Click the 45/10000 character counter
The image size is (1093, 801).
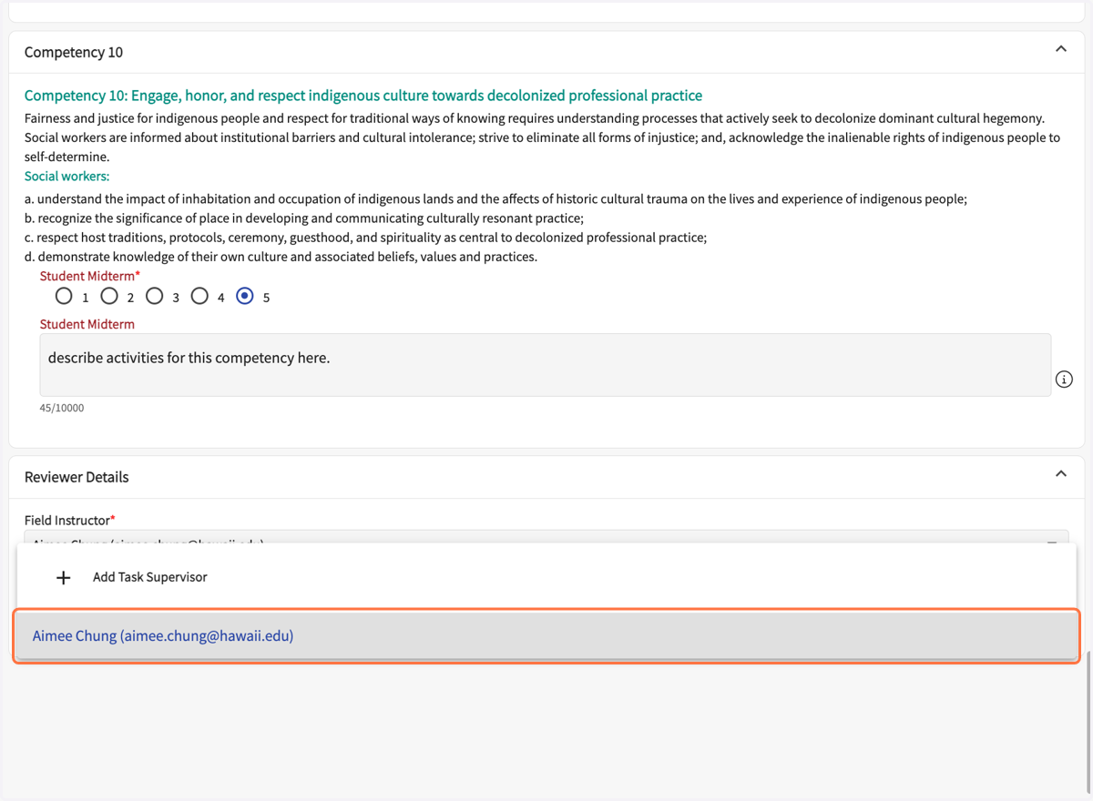coord(62,408)
